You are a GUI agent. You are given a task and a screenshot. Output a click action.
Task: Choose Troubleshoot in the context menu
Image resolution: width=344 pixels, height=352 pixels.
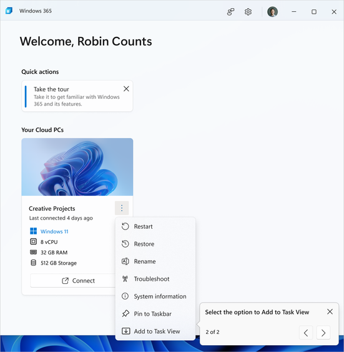(155, 279)
